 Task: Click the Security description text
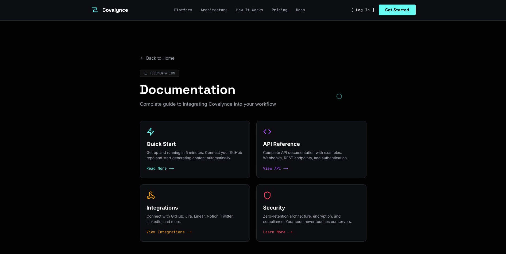307,219
